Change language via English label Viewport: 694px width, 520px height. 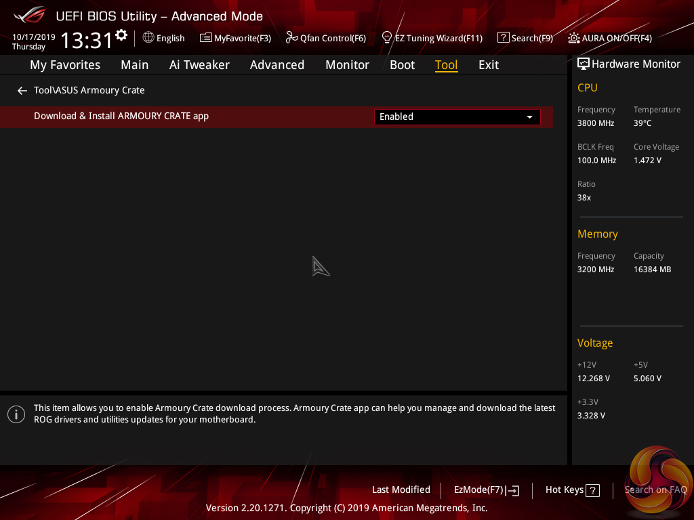click(170, 38)
